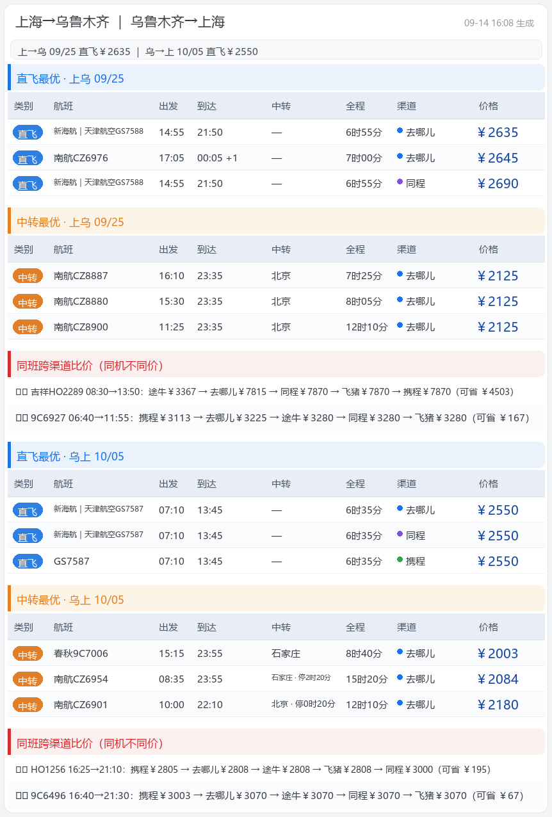Image resolution: width=552 pixels, height=817 pixels.
Task: Click the 价格 column header in the 09/25 transfer table
Action: [489, 250]
